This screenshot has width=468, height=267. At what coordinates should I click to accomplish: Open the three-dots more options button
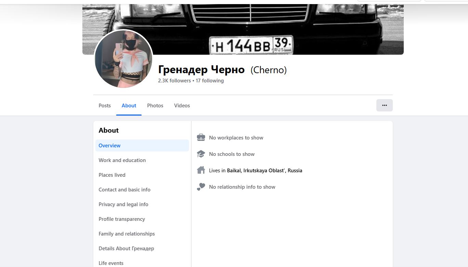384,105
